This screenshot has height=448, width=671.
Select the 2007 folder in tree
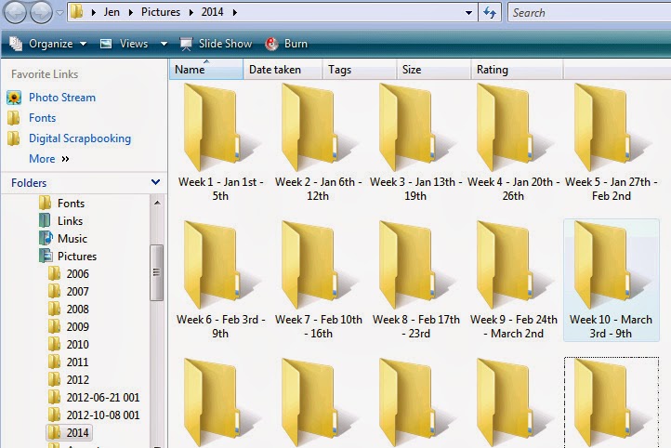[69, 292]
